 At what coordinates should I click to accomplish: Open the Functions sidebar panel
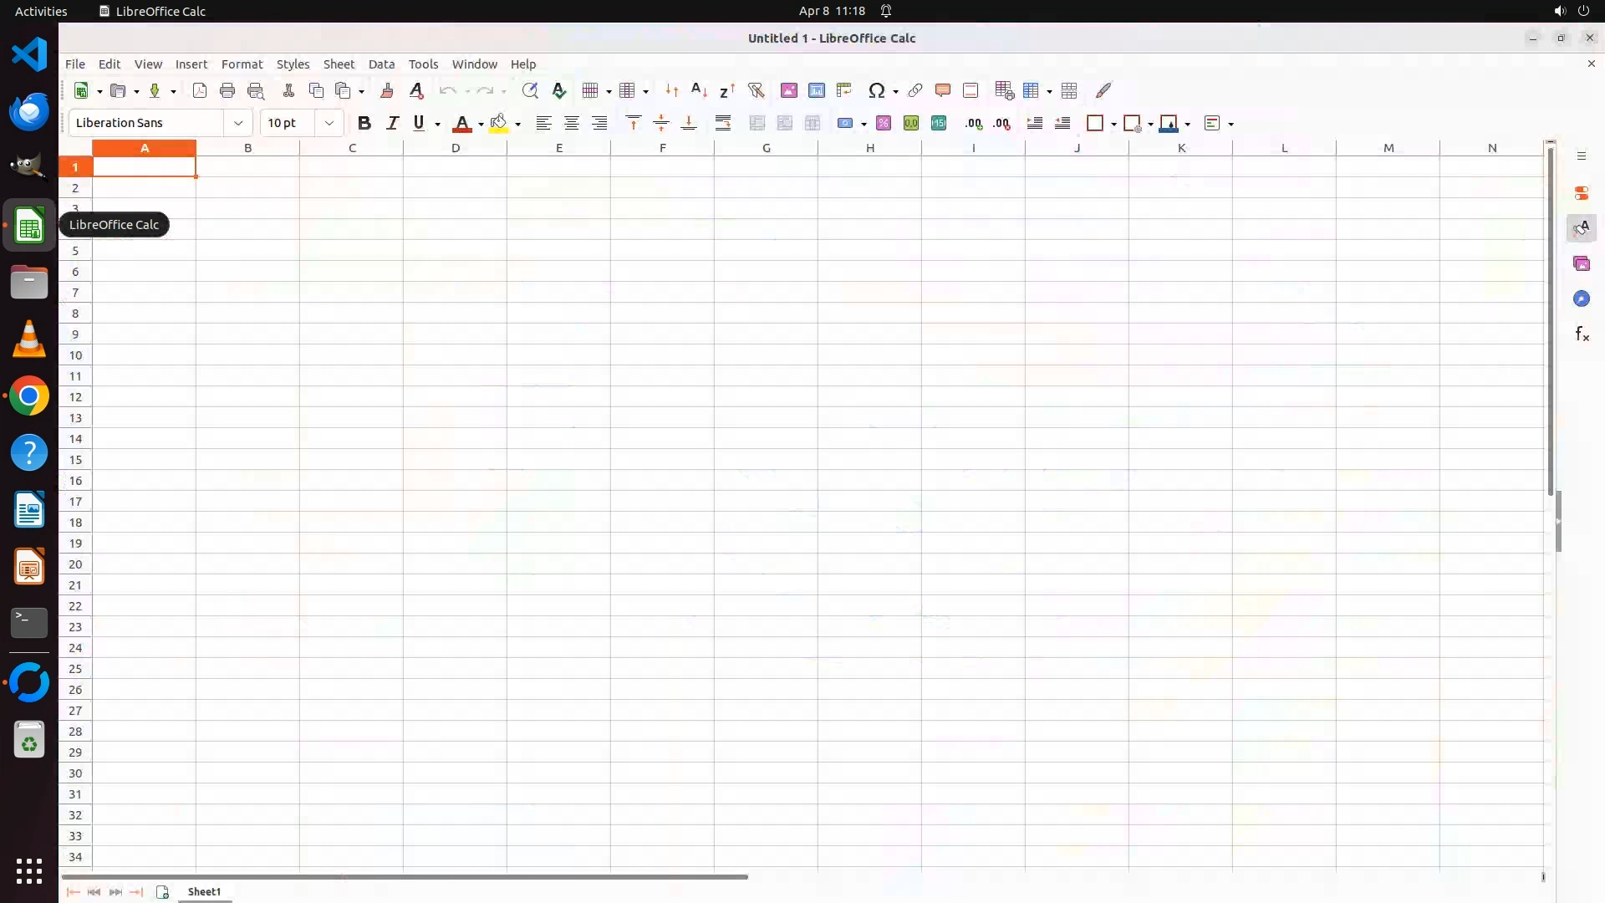1582,334
